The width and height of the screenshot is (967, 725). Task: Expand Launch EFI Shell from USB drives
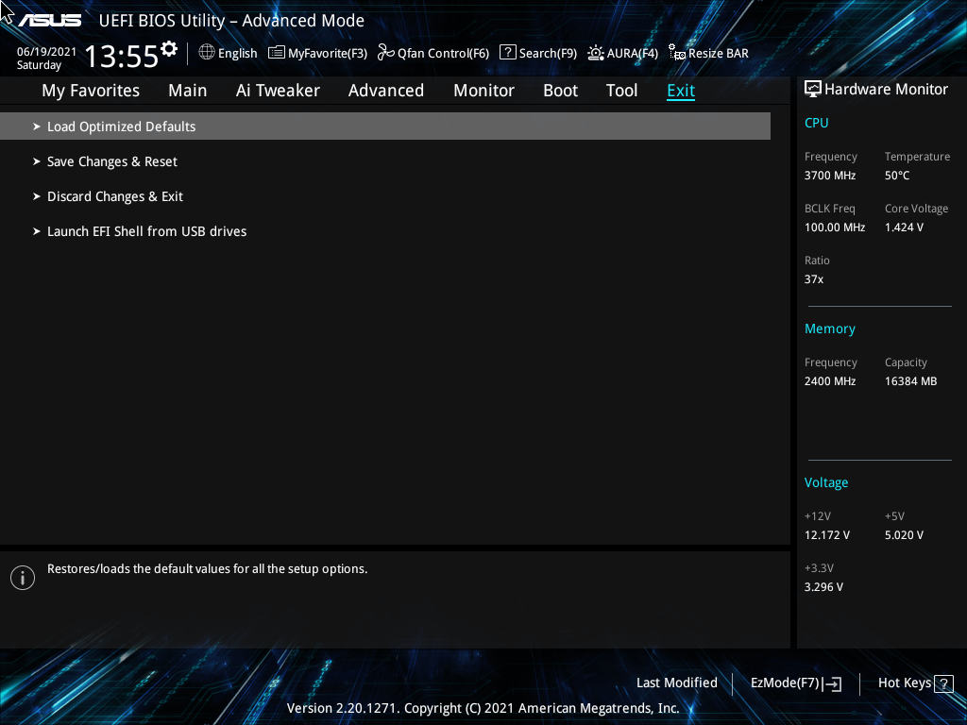pyautogui.click(x=146, y=230)
